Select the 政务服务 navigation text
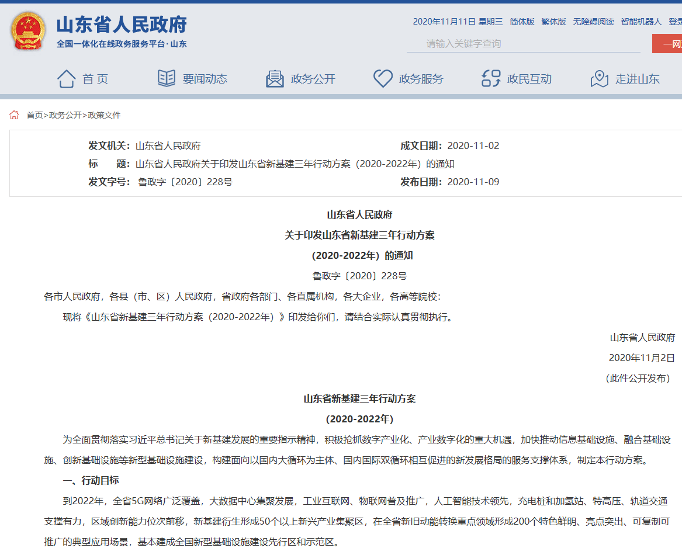This screenshot has width=682, height=548. tap(421, 79)
